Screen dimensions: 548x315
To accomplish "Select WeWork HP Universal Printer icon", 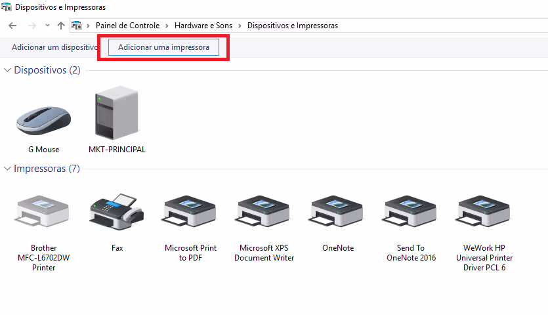I will click(482, 211).
